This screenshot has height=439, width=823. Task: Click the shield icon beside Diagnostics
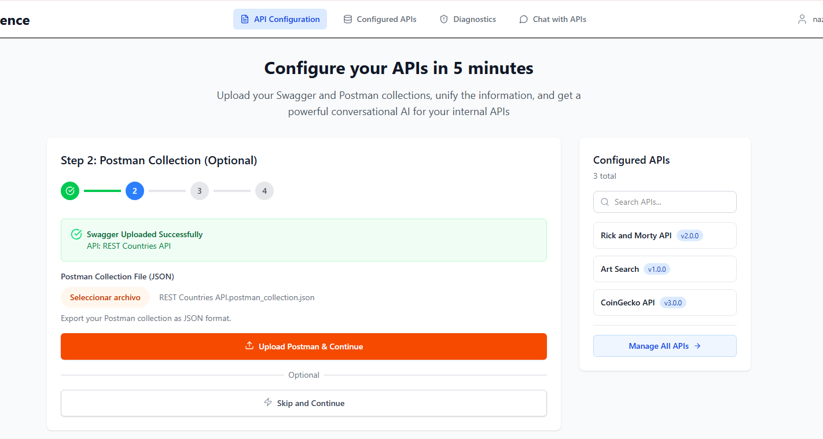pyautogui.click(x=444, y=19)
